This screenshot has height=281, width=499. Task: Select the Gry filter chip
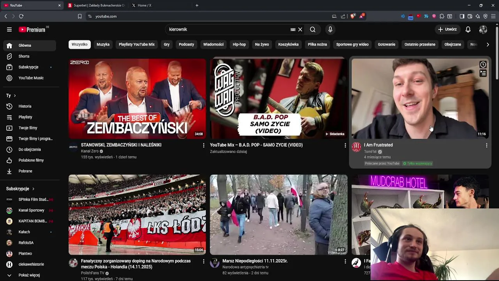coord(166,44)
